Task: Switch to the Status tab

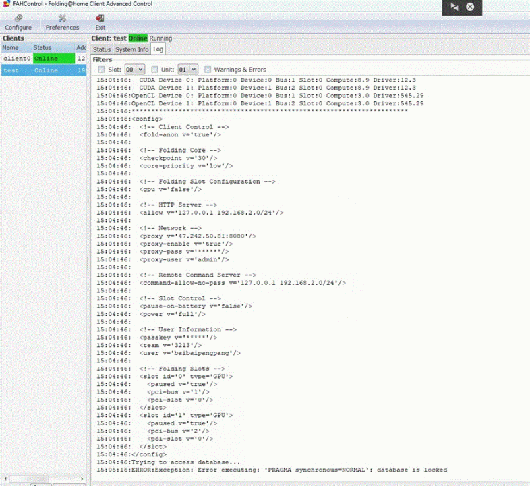Action: [x=102, y=49]
